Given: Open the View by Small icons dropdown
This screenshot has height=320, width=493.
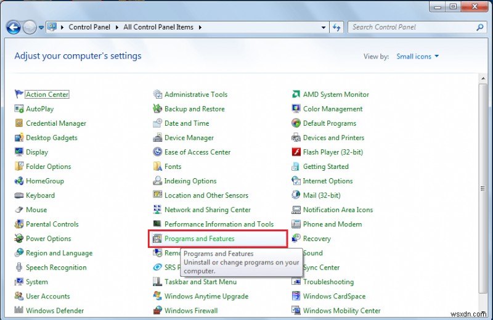Looking at the screenshot, I should click(x=417, y=56).
